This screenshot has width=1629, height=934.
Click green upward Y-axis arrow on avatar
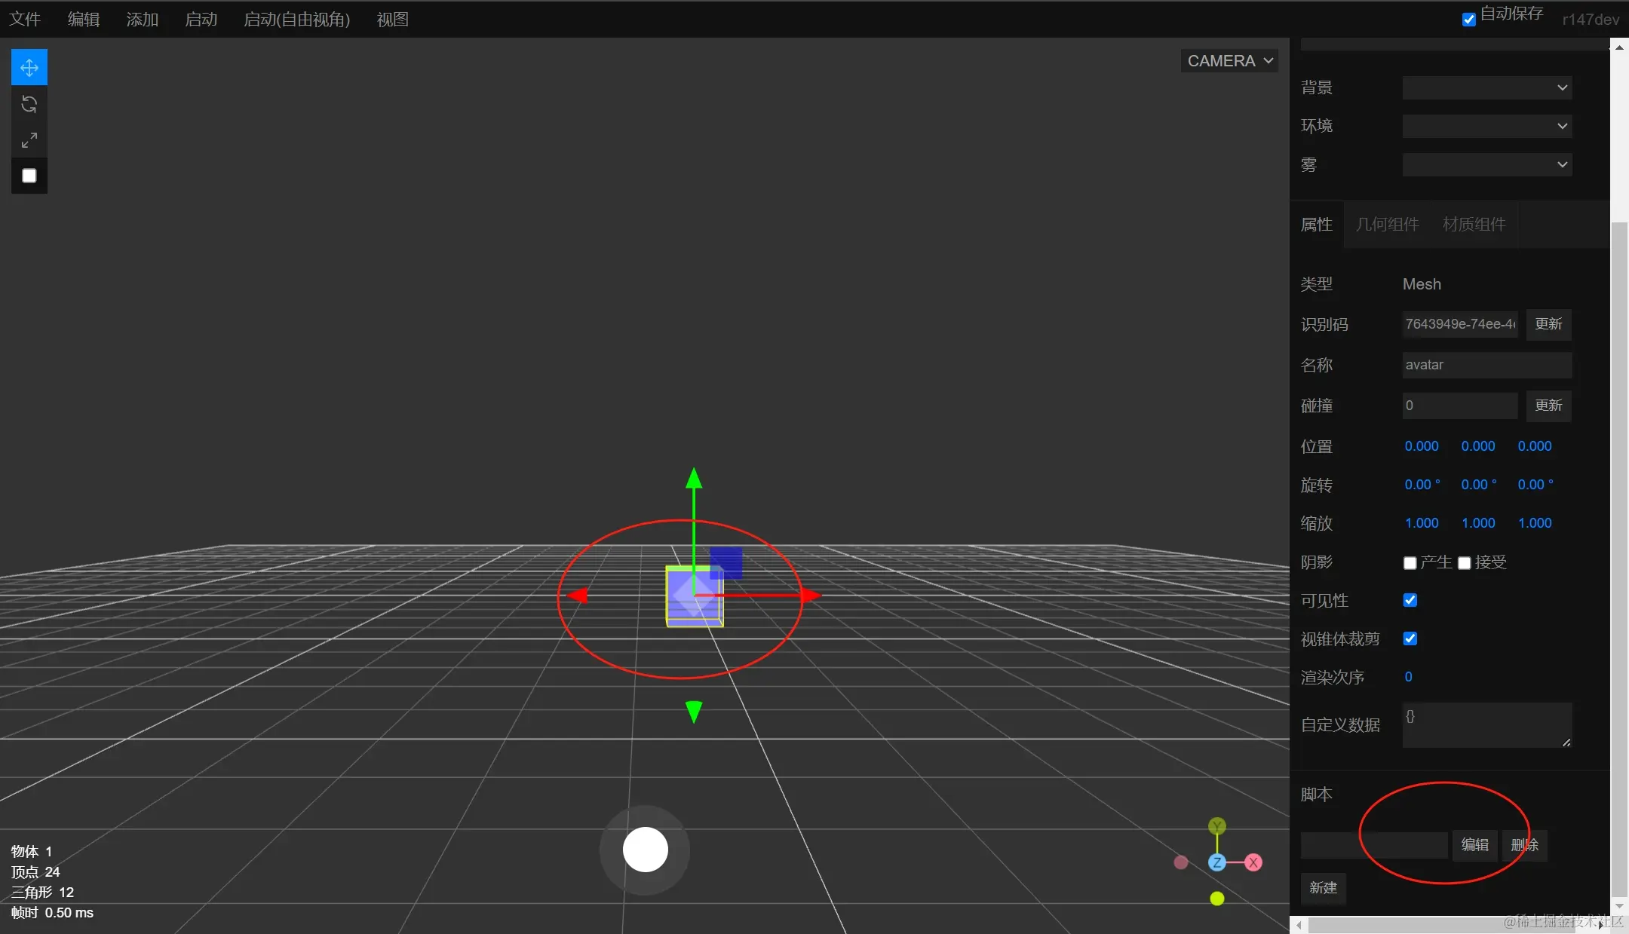694,479
